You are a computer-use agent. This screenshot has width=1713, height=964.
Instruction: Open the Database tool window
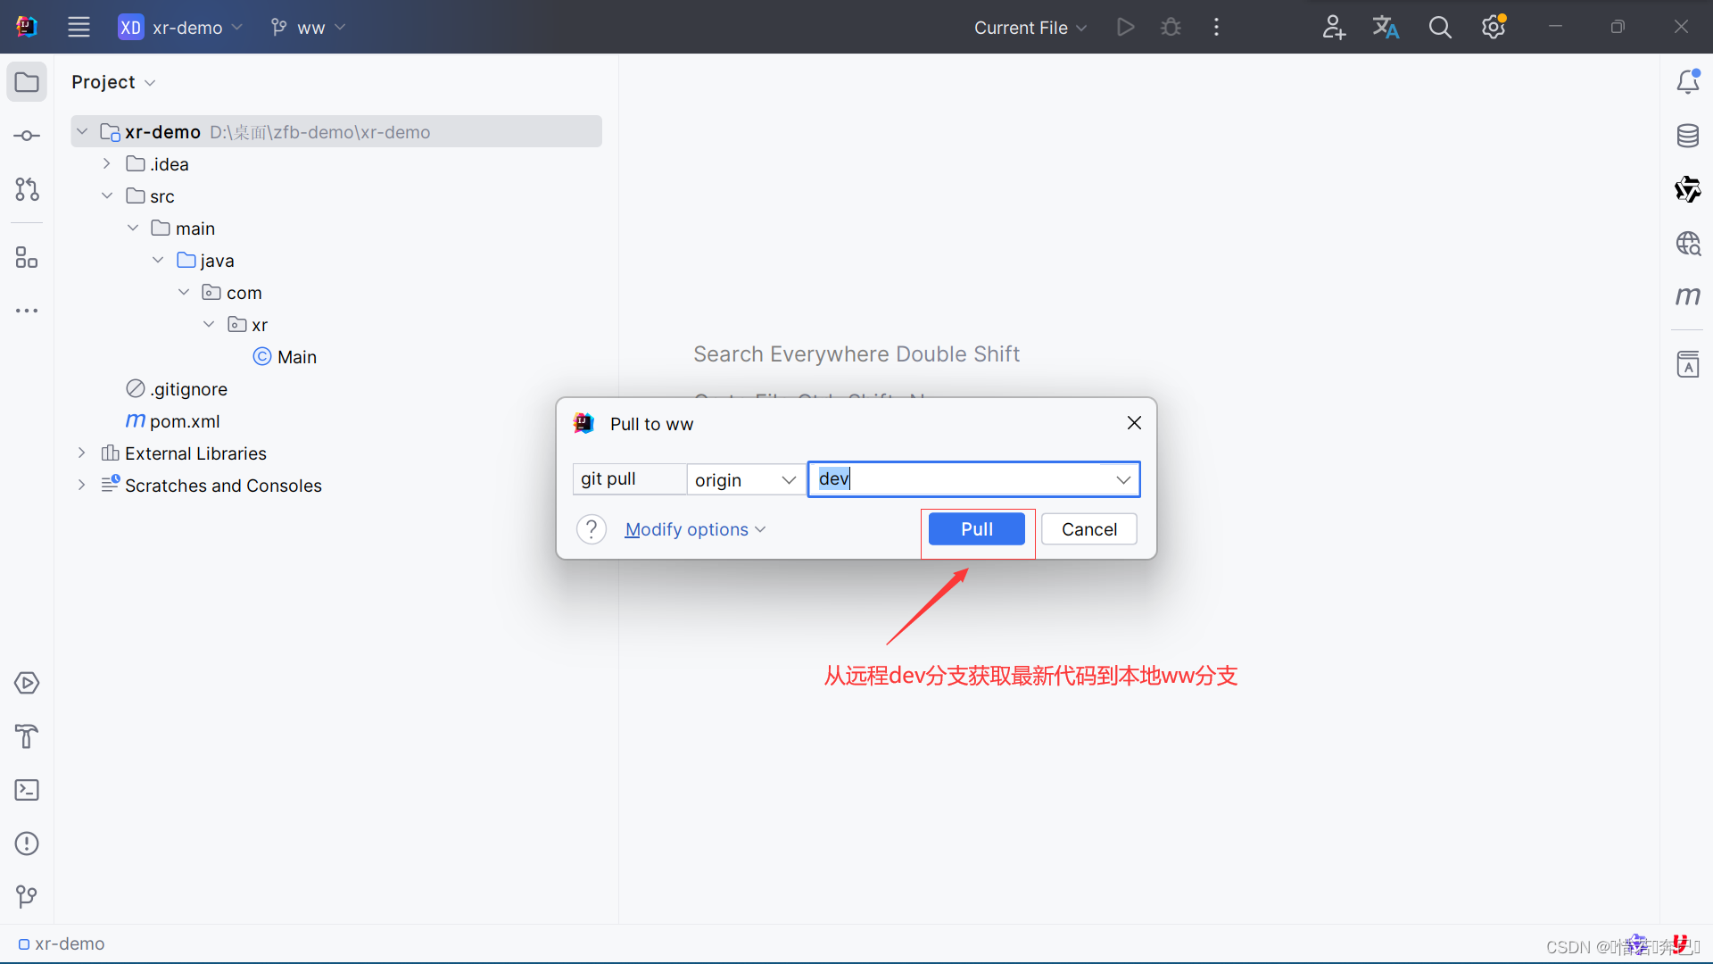click(x=1687, y=136)
